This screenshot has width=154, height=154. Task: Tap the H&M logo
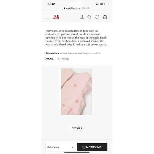pyautogui.click(x=56, y=17)
